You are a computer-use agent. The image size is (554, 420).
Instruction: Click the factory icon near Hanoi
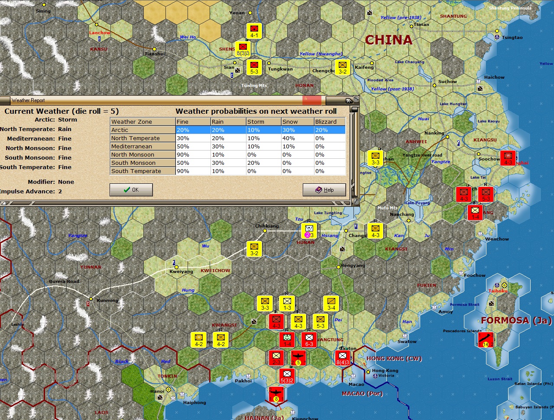[160, 397]
